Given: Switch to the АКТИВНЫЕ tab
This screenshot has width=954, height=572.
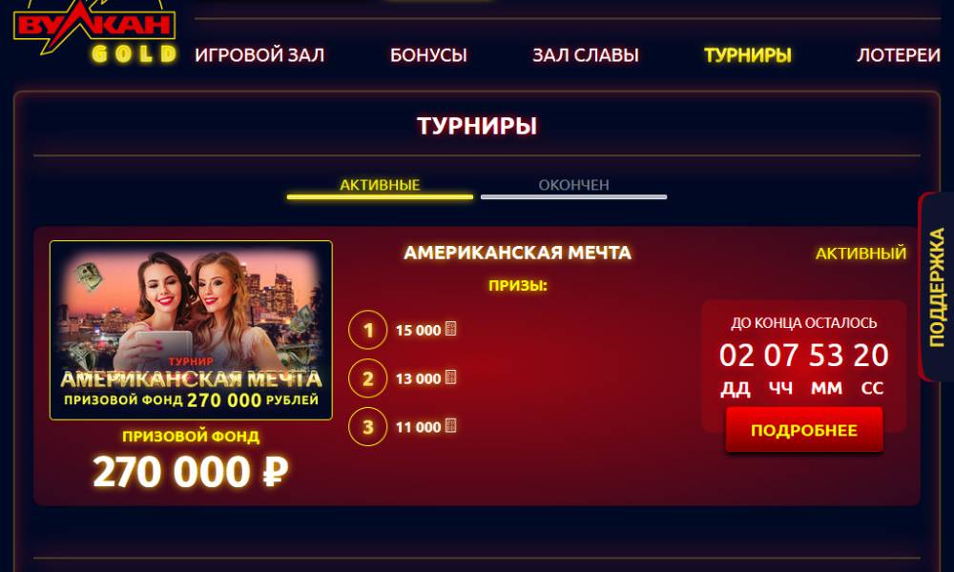Looking at the screenshot, I should tap(380, 186).
